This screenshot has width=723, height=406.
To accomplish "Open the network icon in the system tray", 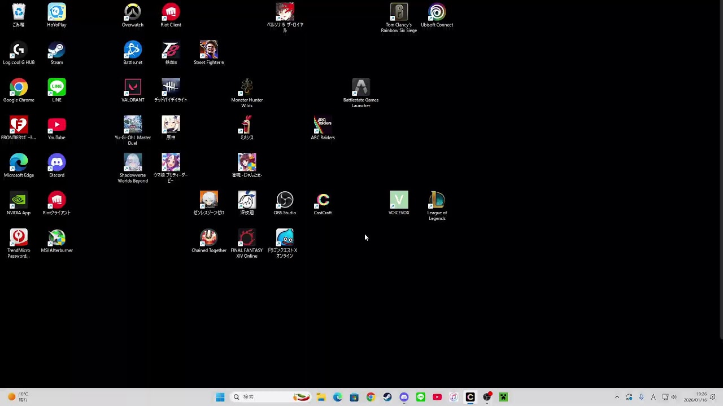I will point(665,397).
